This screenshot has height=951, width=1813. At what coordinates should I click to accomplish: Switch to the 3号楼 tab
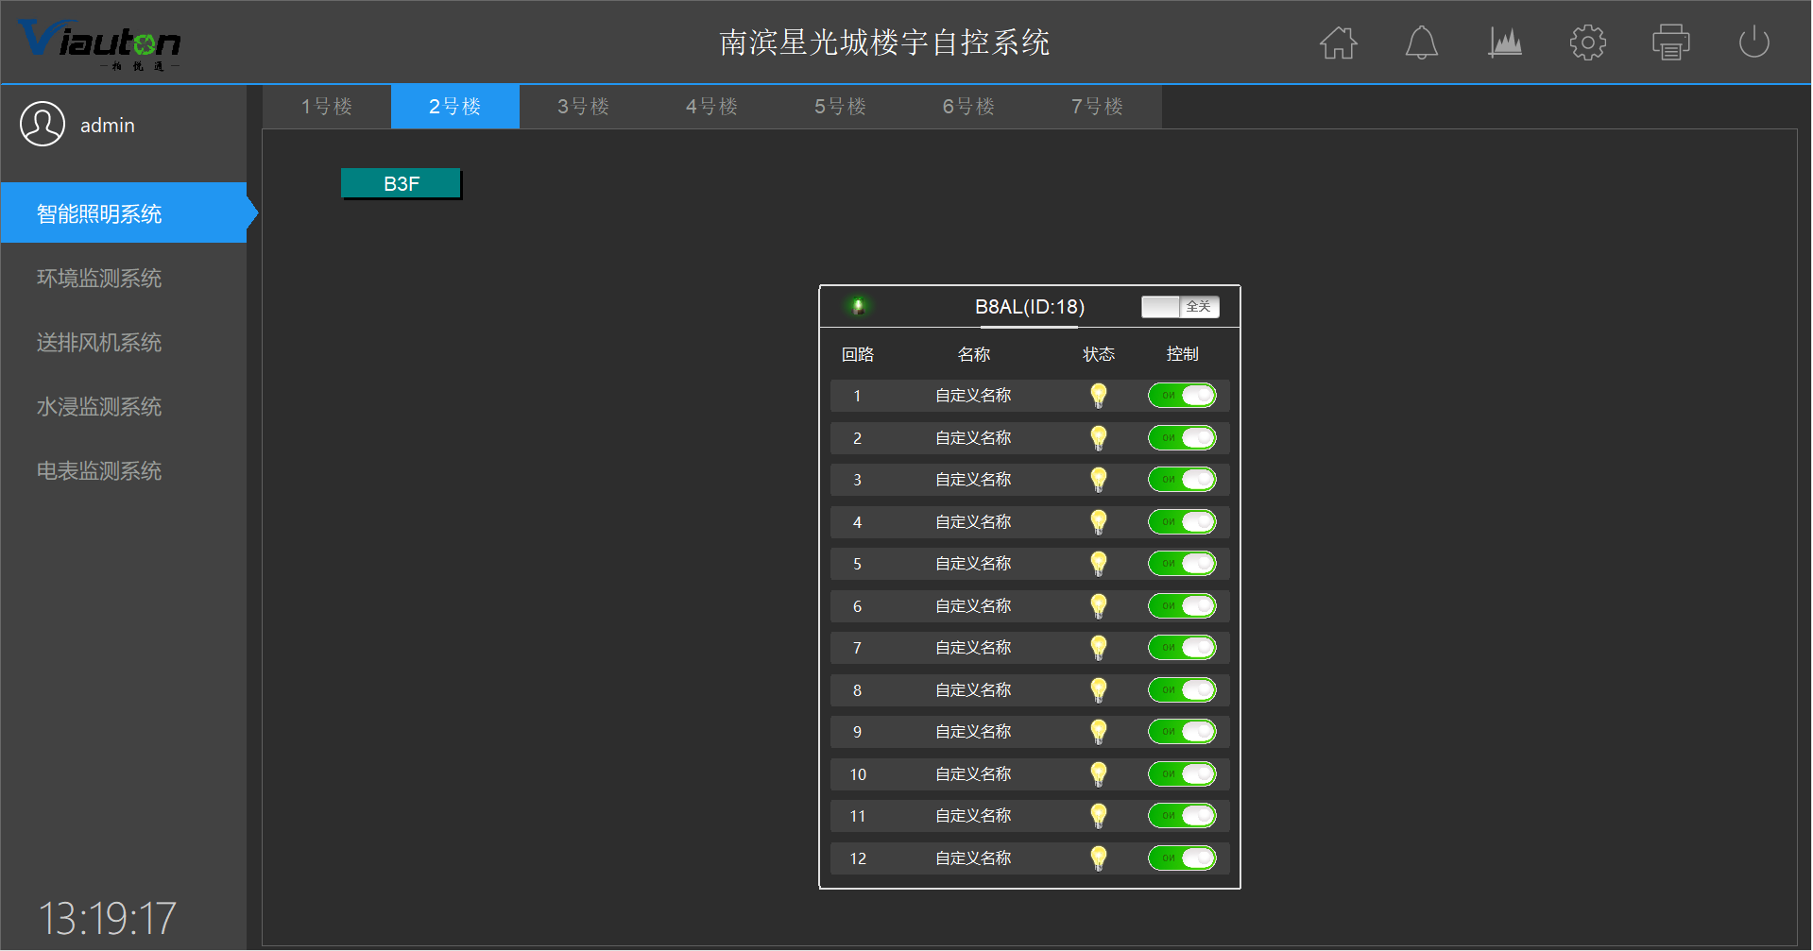coord(583,107)
